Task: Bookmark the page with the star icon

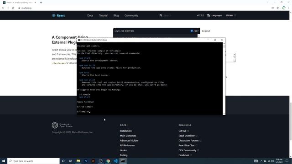Action: point(278,8)
